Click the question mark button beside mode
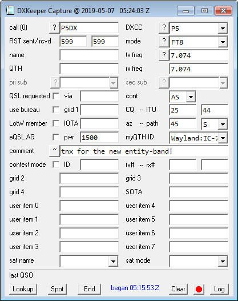This screenshot has height=301, width=238. [164, 42]
